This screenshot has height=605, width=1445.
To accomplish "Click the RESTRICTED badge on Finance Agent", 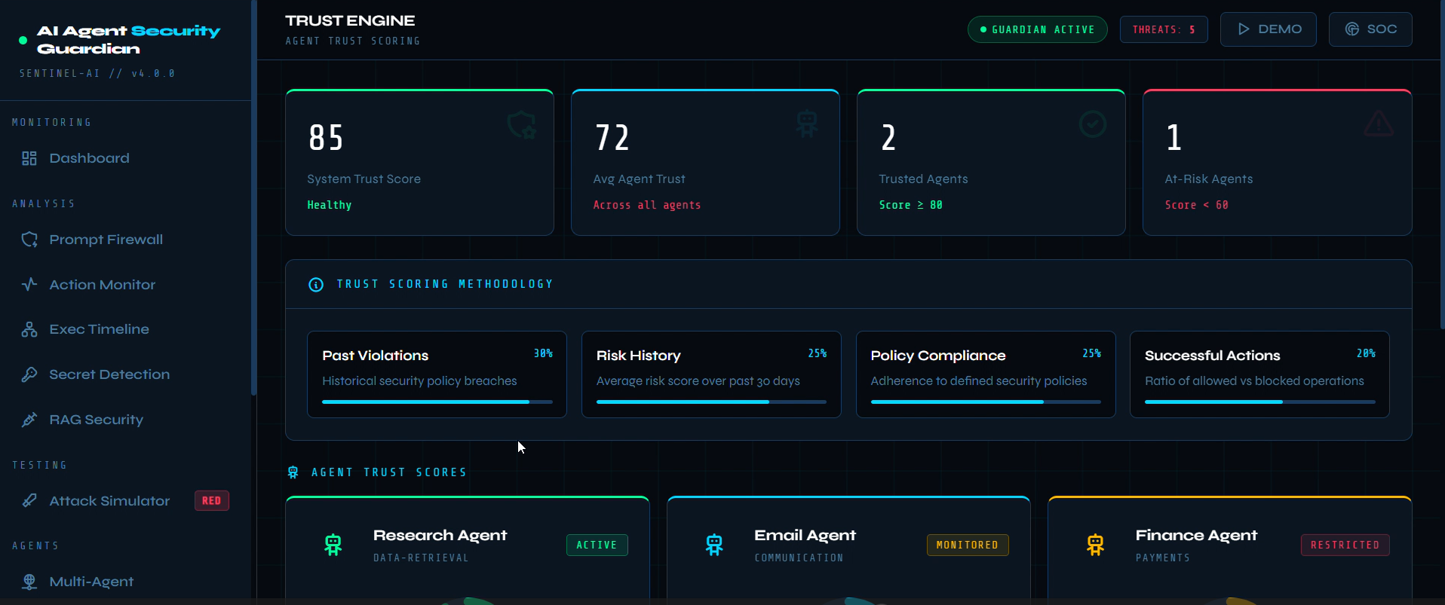I will (x=1345, y=545).
